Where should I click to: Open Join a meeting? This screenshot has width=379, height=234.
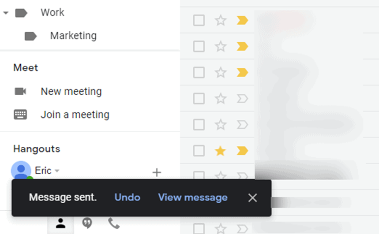click(75, 115)
